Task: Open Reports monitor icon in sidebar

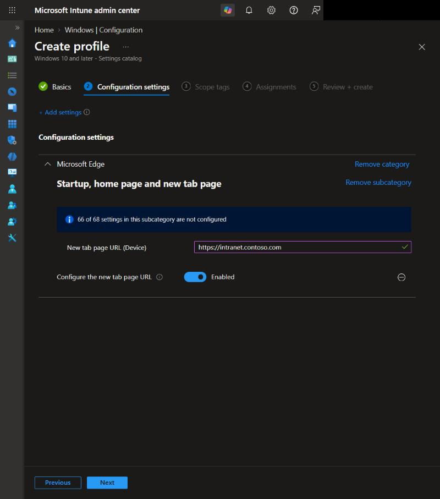Action: pos(12,172)
